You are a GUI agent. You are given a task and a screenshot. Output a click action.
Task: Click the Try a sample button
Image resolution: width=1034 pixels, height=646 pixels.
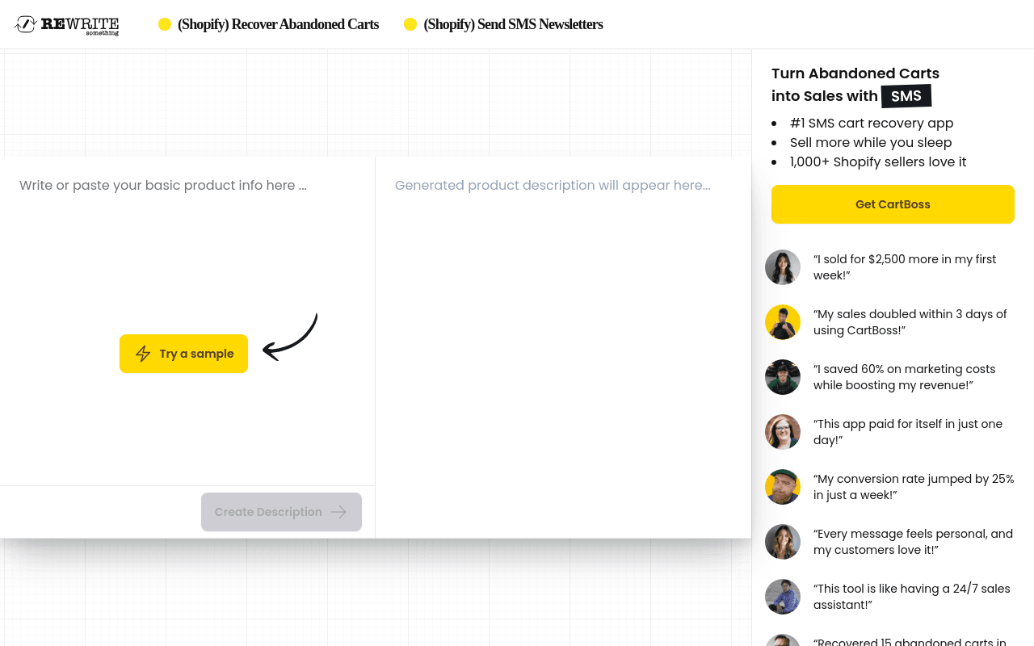(183, 354)
